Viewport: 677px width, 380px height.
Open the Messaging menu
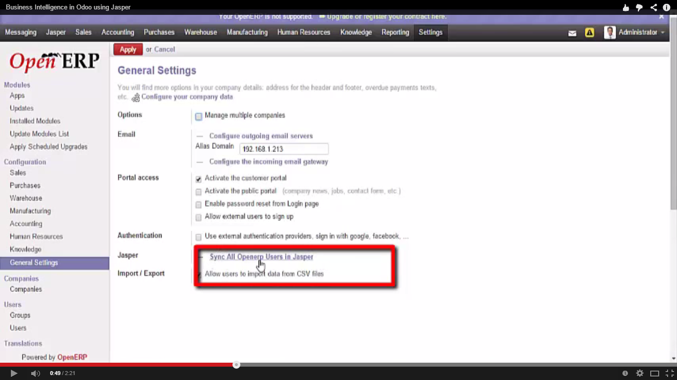click(x=21, y=32)
